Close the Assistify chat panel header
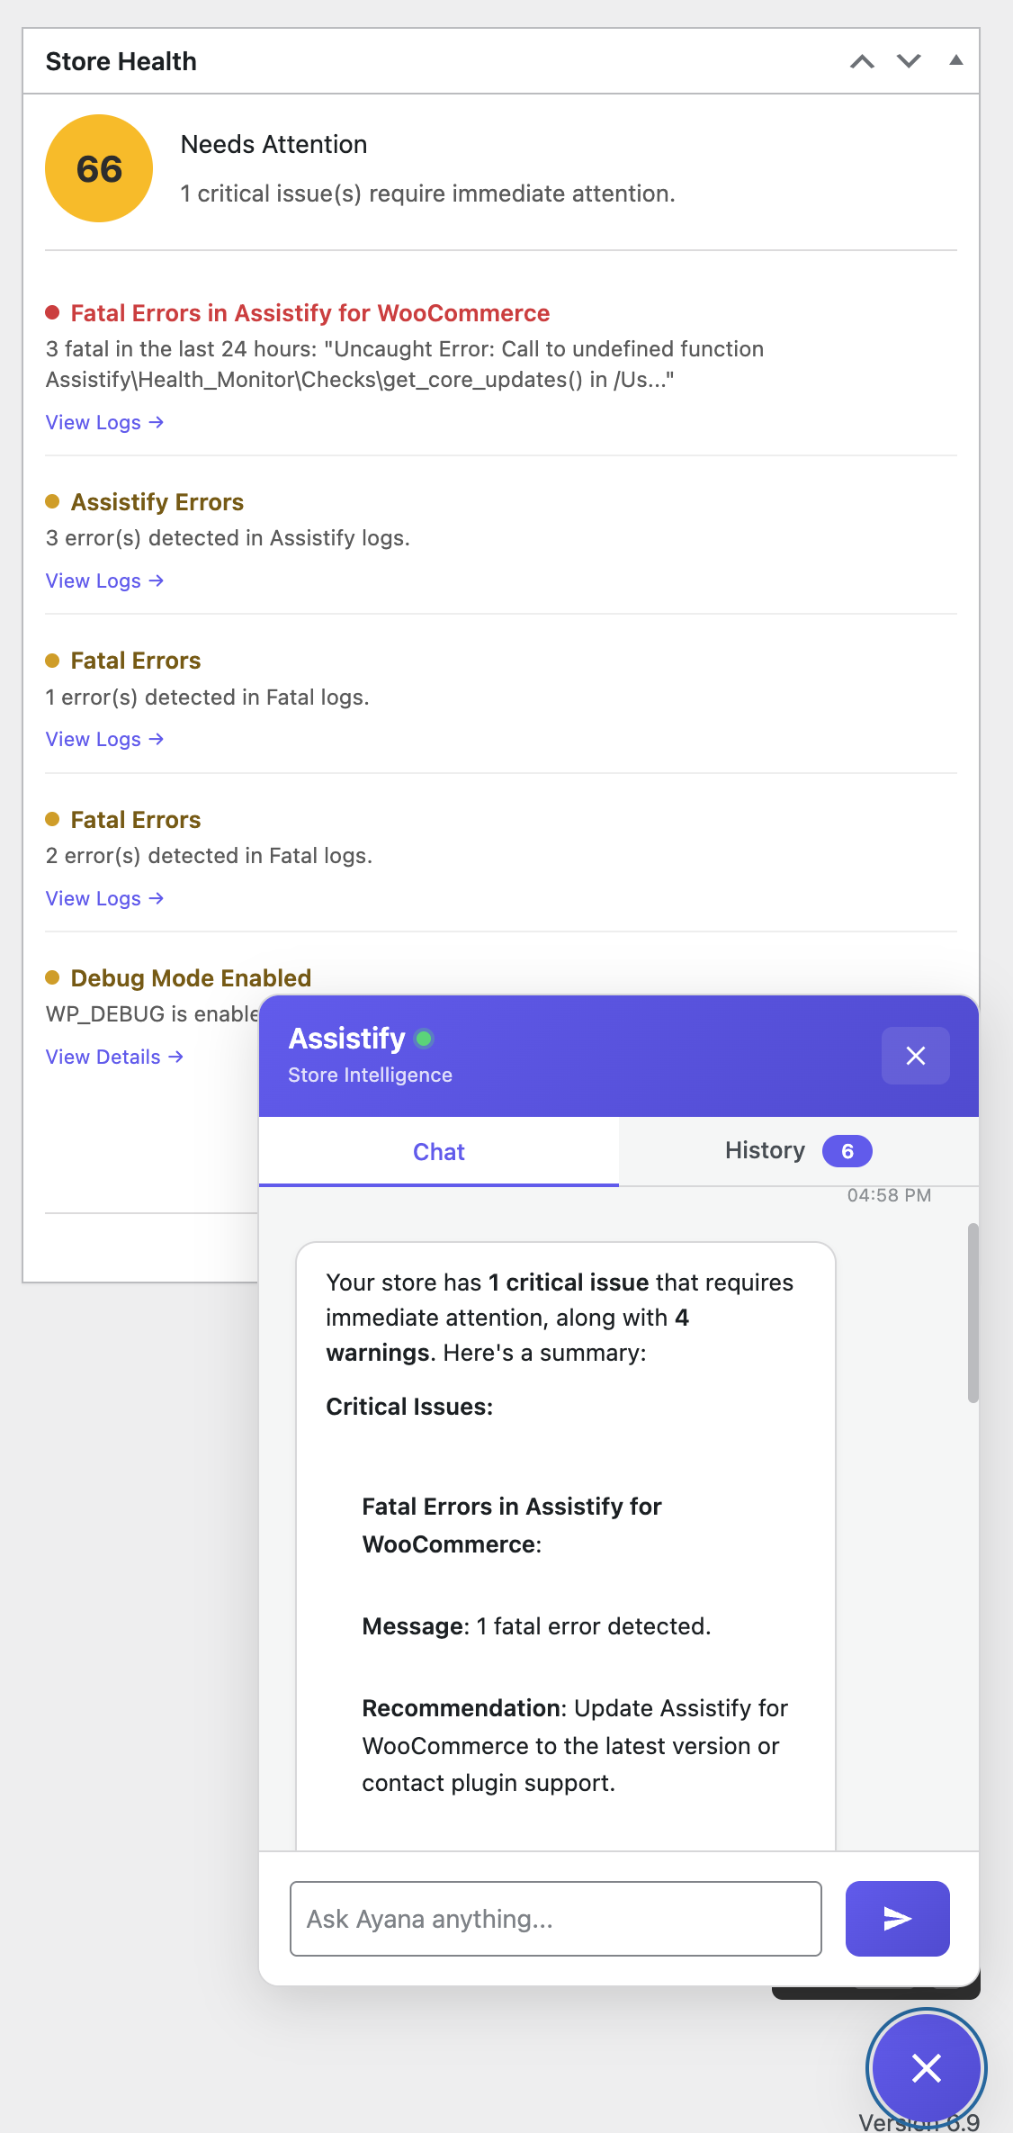This screenshot has width=1013, height=2133. click(915, 1056)
